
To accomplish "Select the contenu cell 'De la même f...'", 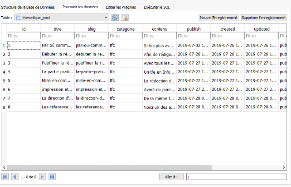I will click(x=160, y=98).
